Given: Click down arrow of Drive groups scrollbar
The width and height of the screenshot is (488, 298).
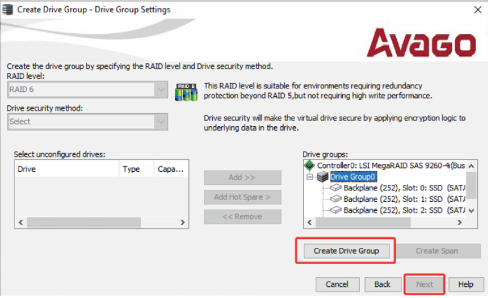Looking at the screenshot, I should pos(472,211).
